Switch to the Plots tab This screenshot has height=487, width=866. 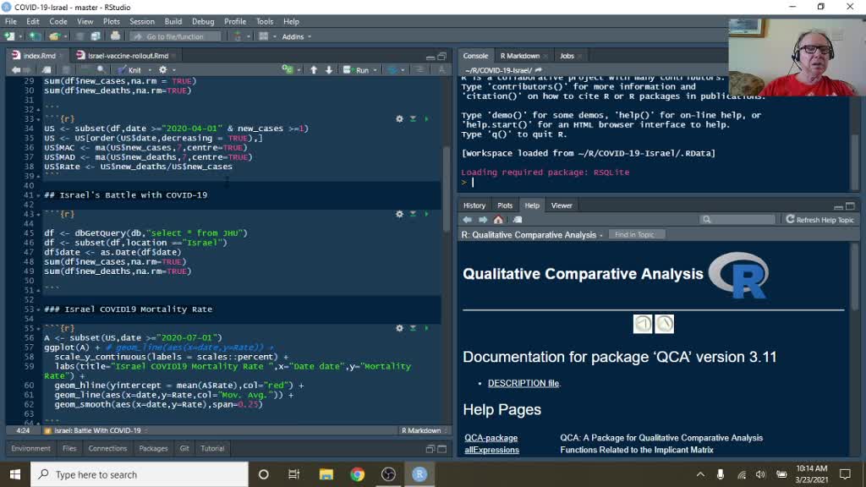tap(505, 205)
